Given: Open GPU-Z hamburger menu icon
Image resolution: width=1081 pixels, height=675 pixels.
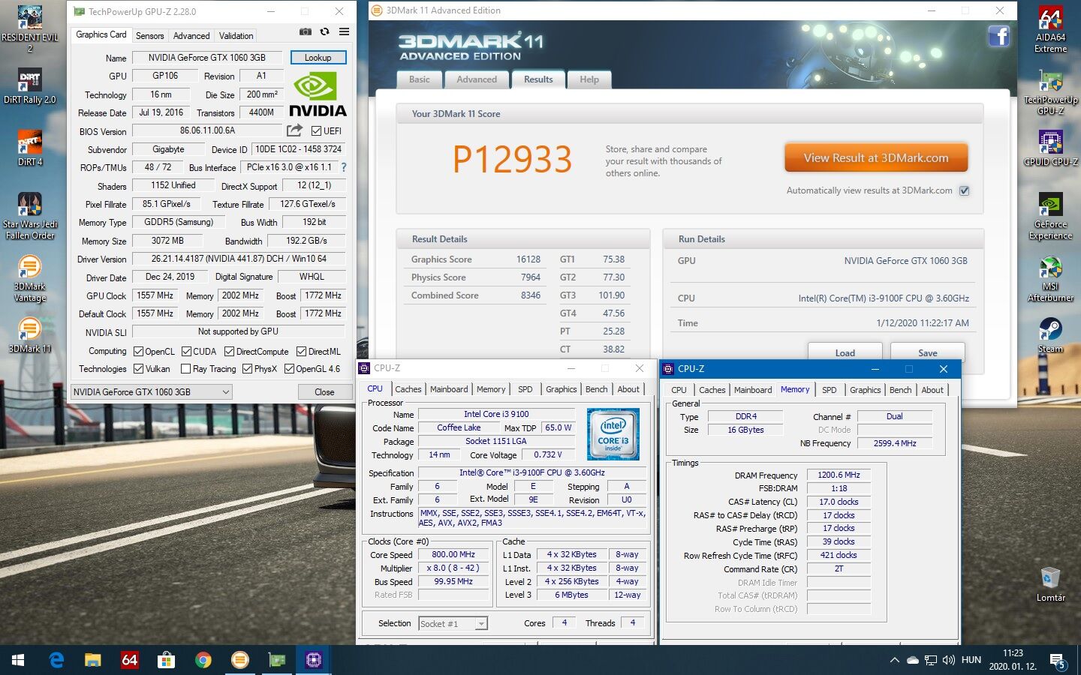Looking at the screenshot, I should pyautogui.click(x=344, y=31).
